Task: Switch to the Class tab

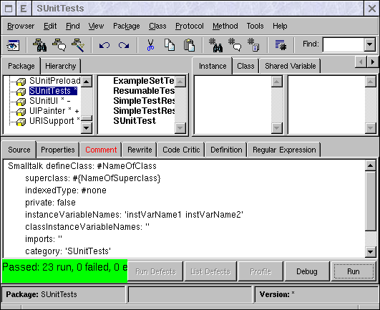Action: click(x=245, y=66)
